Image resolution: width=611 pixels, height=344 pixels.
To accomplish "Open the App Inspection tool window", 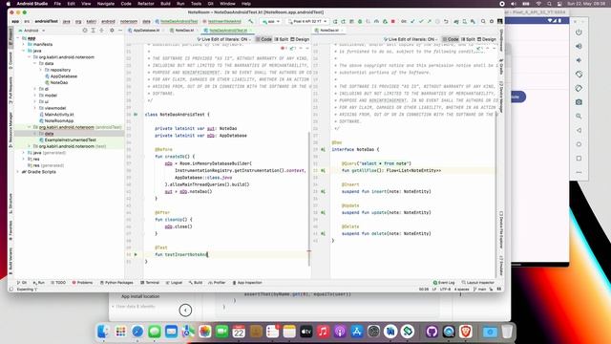I will 247,283.
